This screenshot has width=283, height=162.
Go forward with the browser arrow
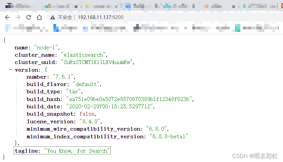[18, 17]
